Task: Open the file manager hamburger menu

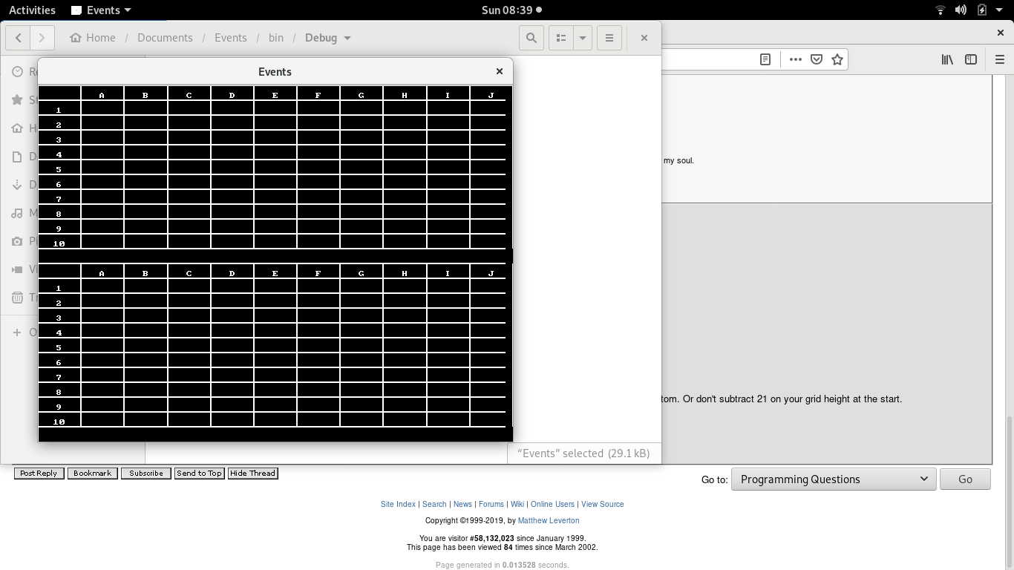Action: point(609,38)
